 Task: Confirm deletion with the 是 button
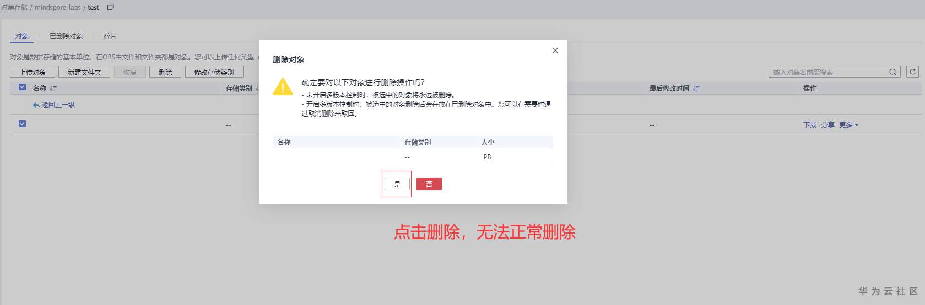[x=397, y=184]
